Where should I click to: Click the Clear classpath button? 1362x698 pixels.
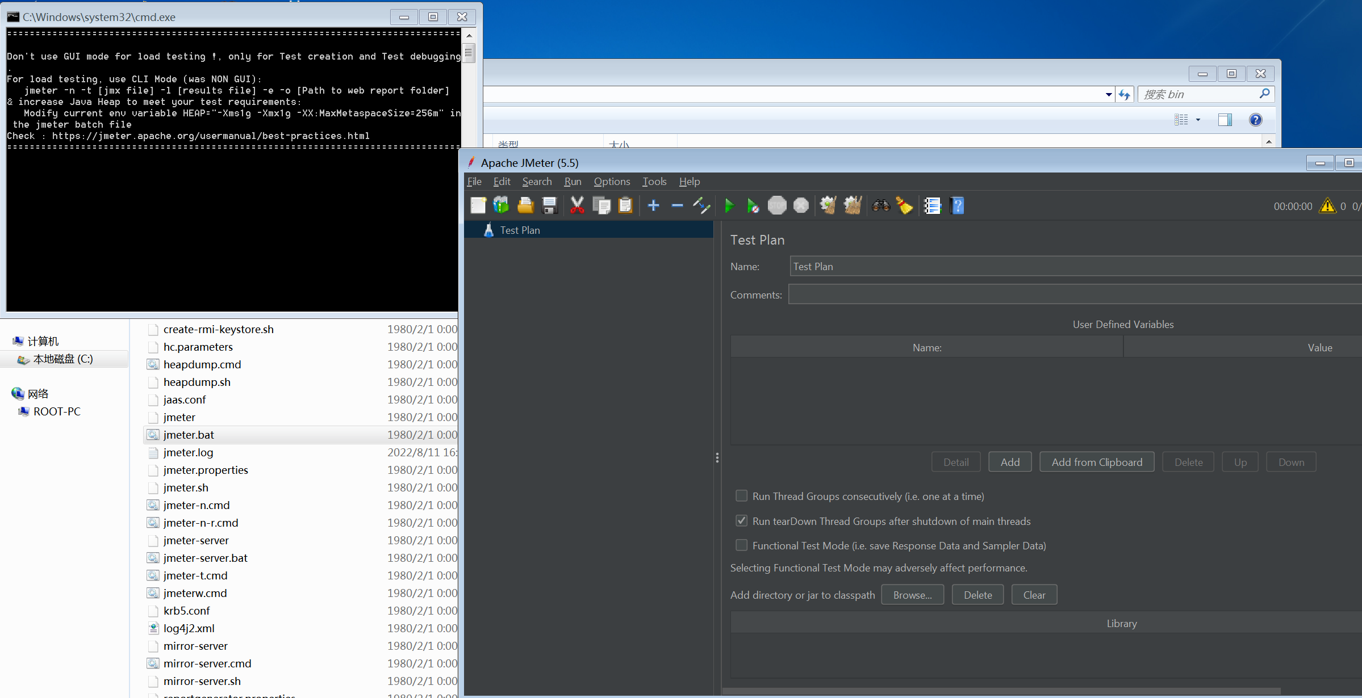[1034, 595]
